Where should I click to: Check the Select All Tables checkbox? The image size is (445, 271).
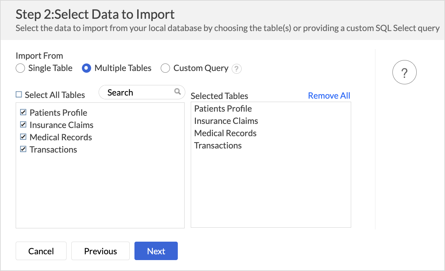pyautogui.click(x=19, y=95)
